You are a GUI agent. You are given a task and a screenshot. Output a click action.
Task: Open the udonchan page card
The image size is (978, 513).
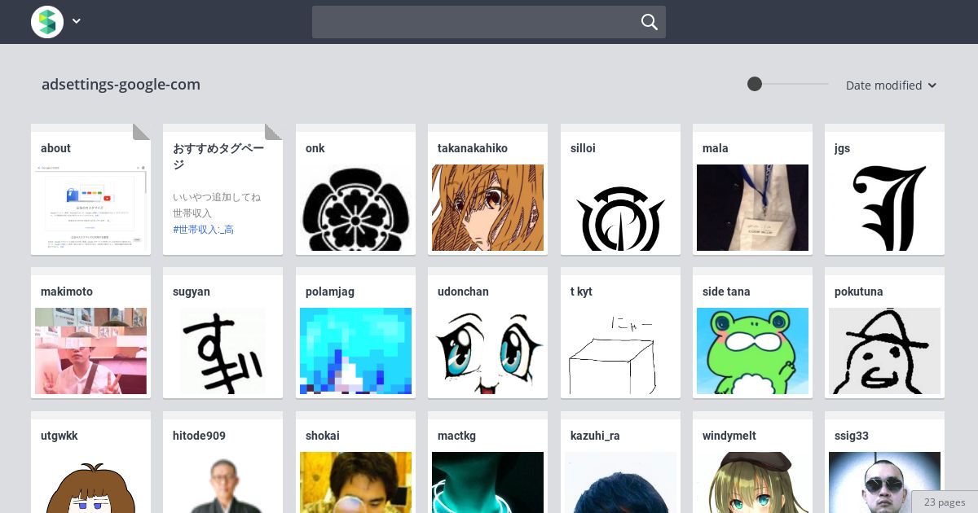pyautogui.click(x=487, y=332)
